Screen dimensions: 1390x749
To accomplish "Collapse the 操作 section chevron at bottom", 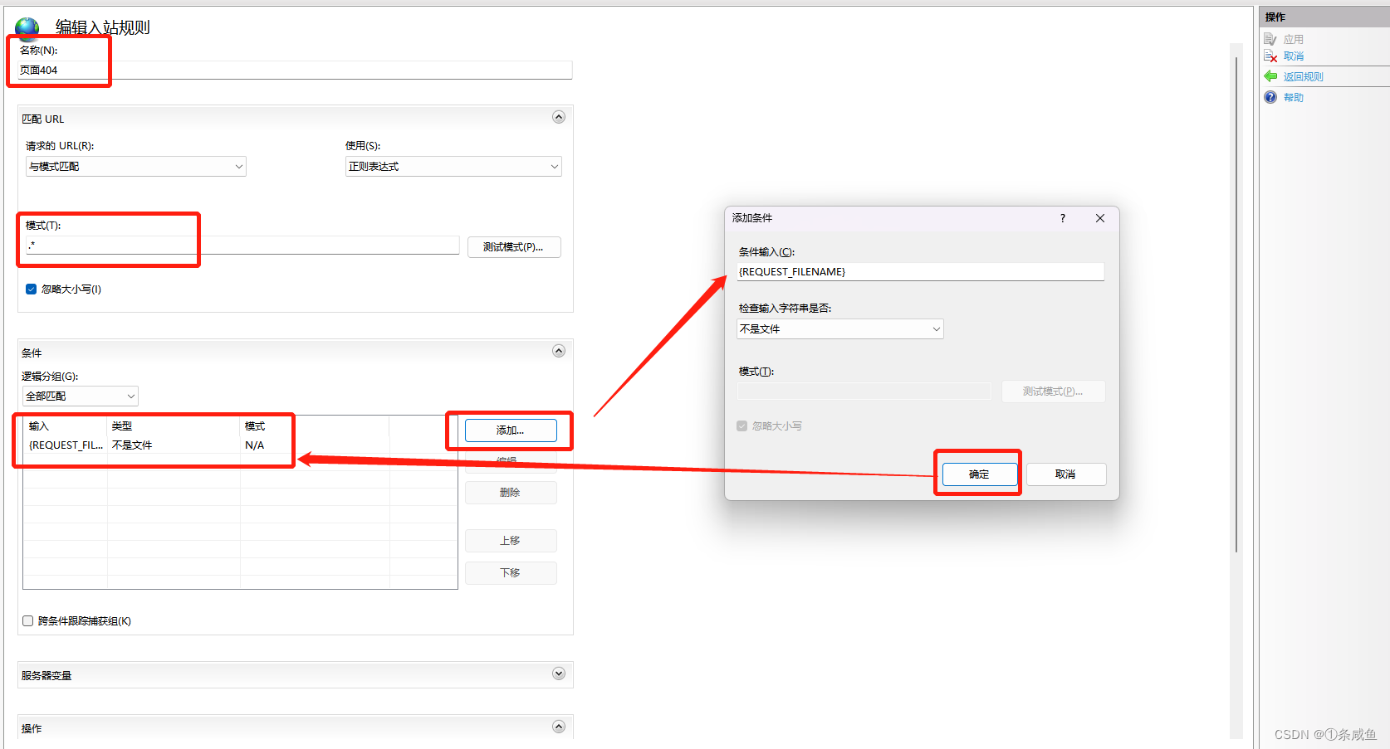I will [559, 727].
